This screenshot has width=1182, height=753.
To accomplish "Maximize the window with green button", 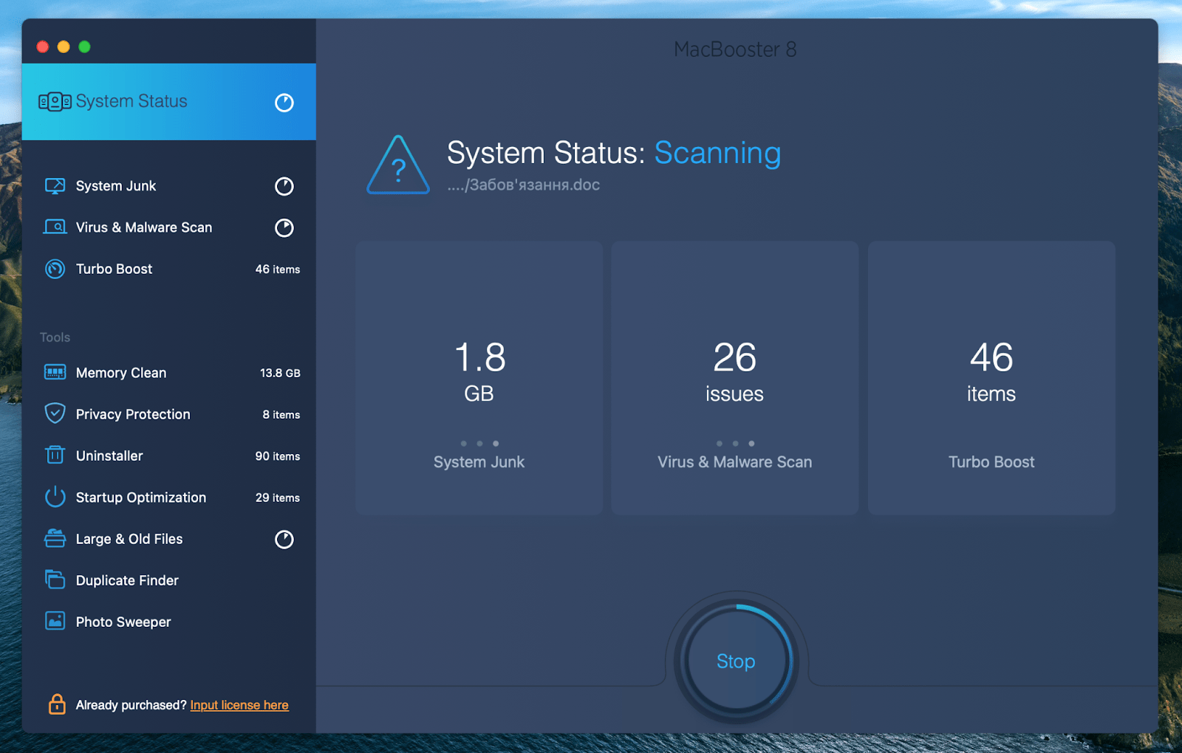I will pos(85,47).
